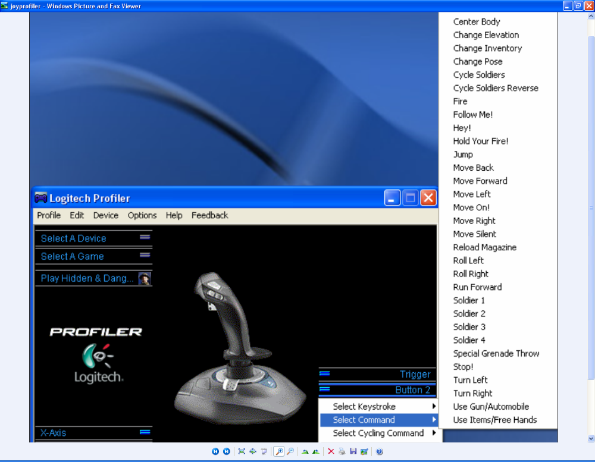Pick Special Grenade Throw command
The width and height of the screenshot is (595, 462).
click(x=498, y=354)
